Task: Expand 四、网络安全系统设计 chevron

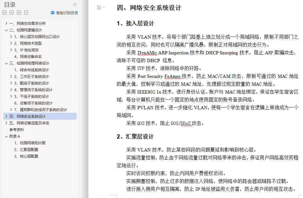Action: [6, 116]
